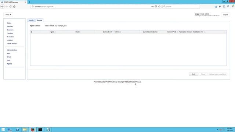Open Agents in the sidebar
The height and width of the screenshot is (132, 235).
pos(9,64)
